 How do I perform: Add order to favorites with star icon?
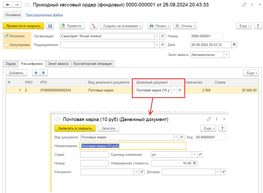(27, 5)
